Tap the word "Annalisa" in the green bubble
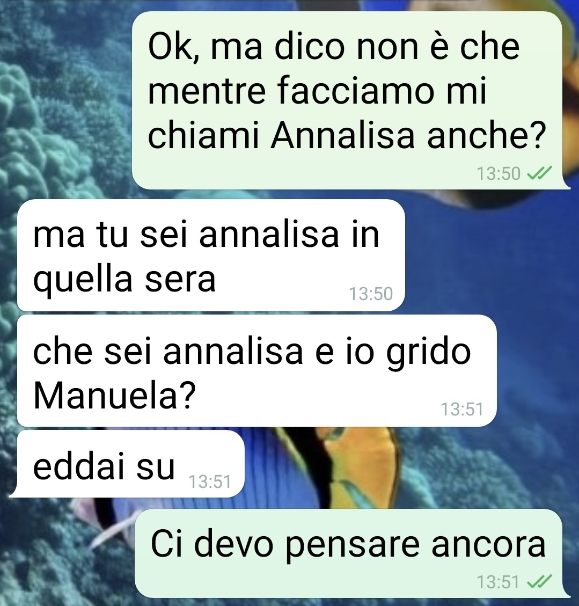 click(342, 136)
